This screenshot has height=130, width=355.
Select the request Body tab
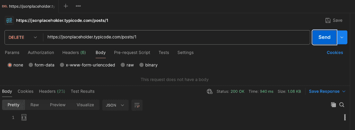pyautogui.click(x=101, y=53)
